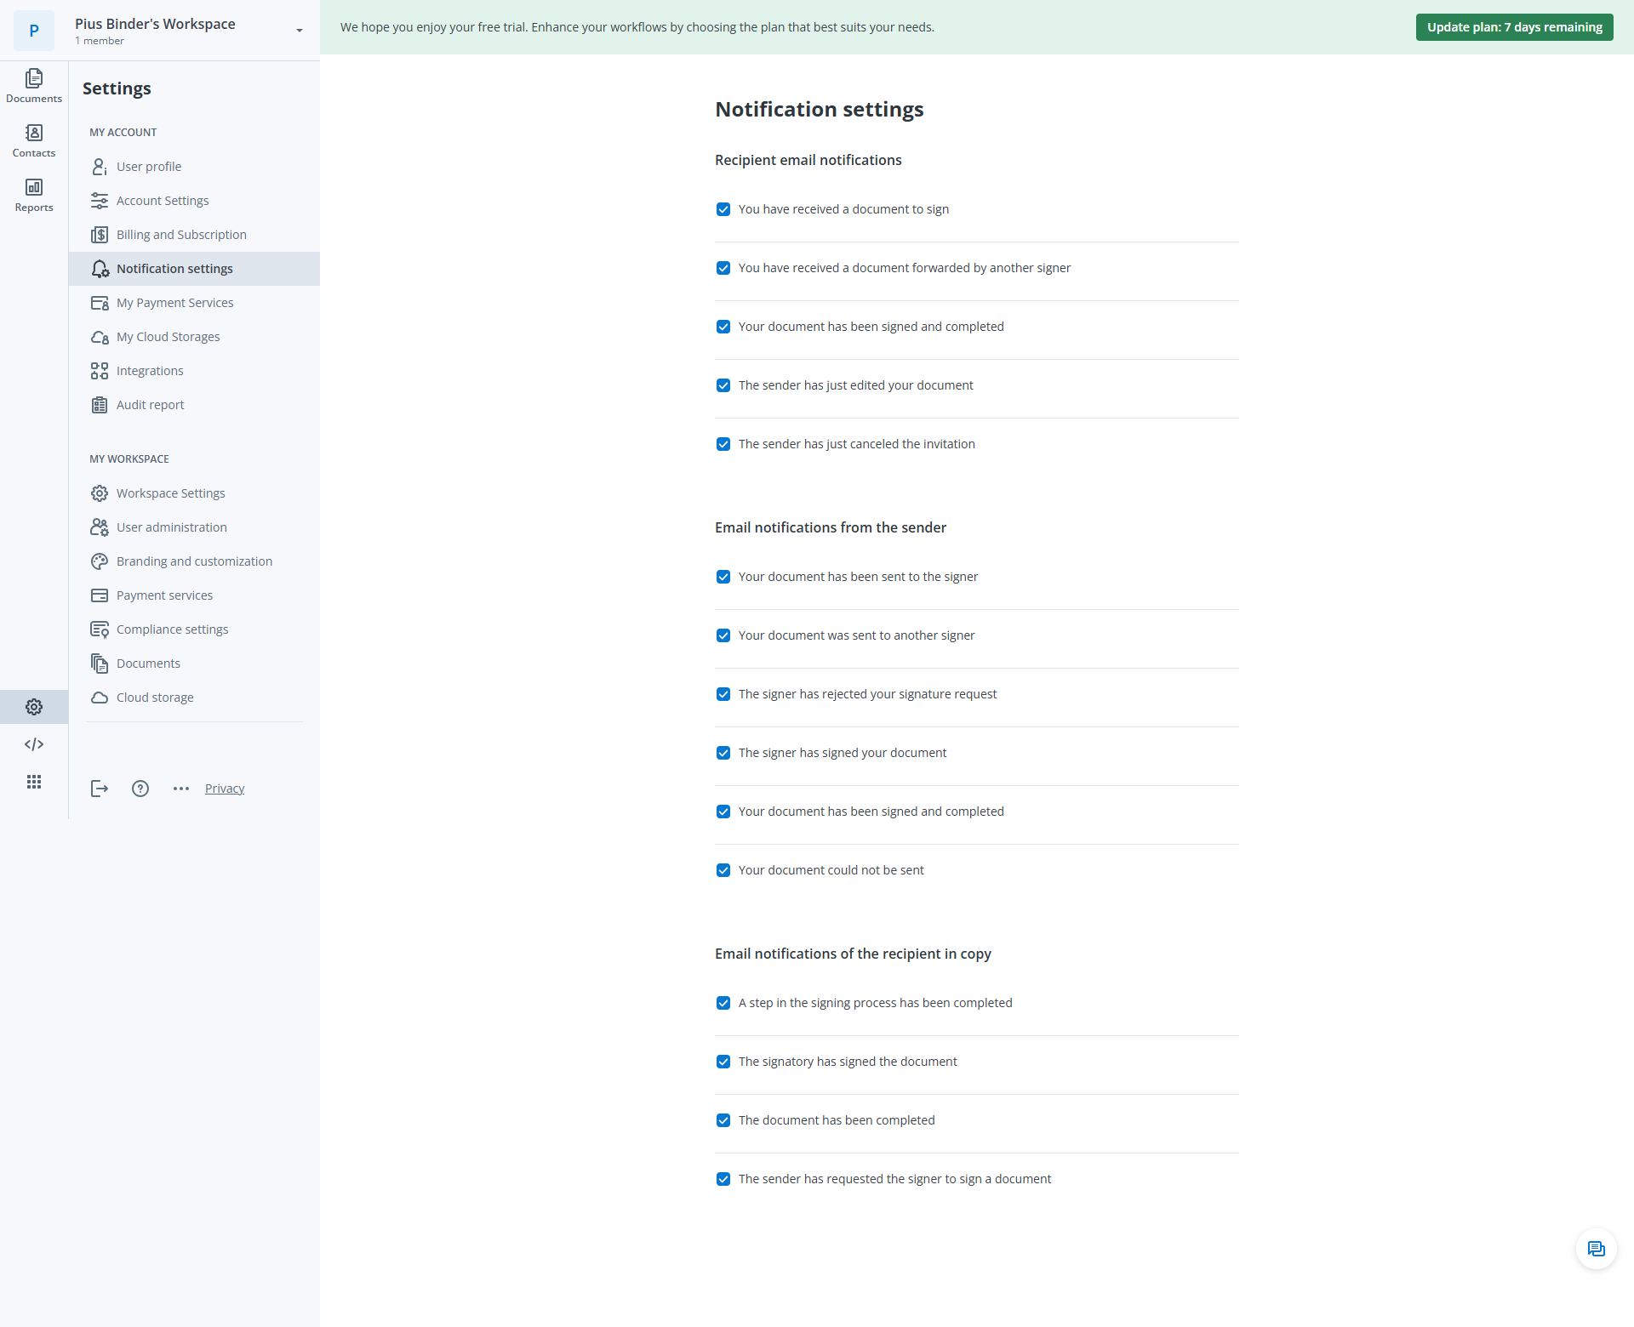Open the help question mark icon
The height and width of the screenshot is (1327, 1634).
coord(140,789)
